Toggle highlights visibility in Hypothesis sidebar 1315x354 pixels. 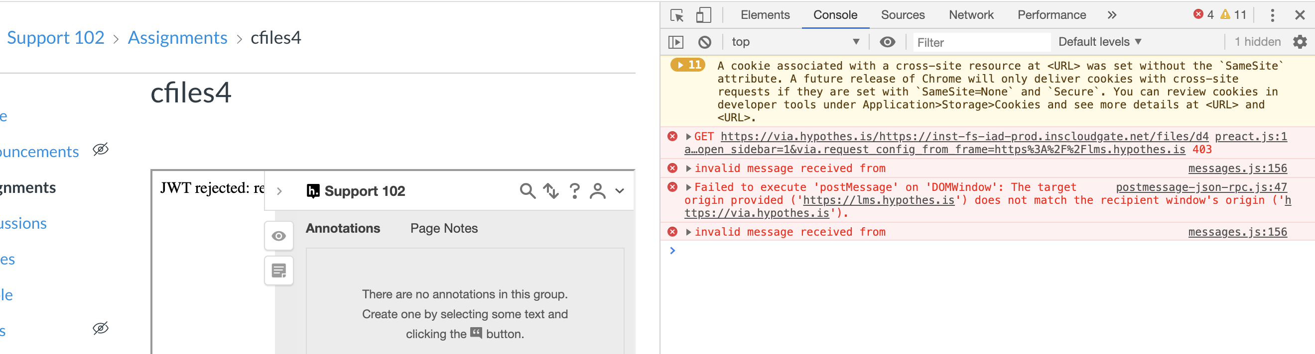click(x=279, y=236)
